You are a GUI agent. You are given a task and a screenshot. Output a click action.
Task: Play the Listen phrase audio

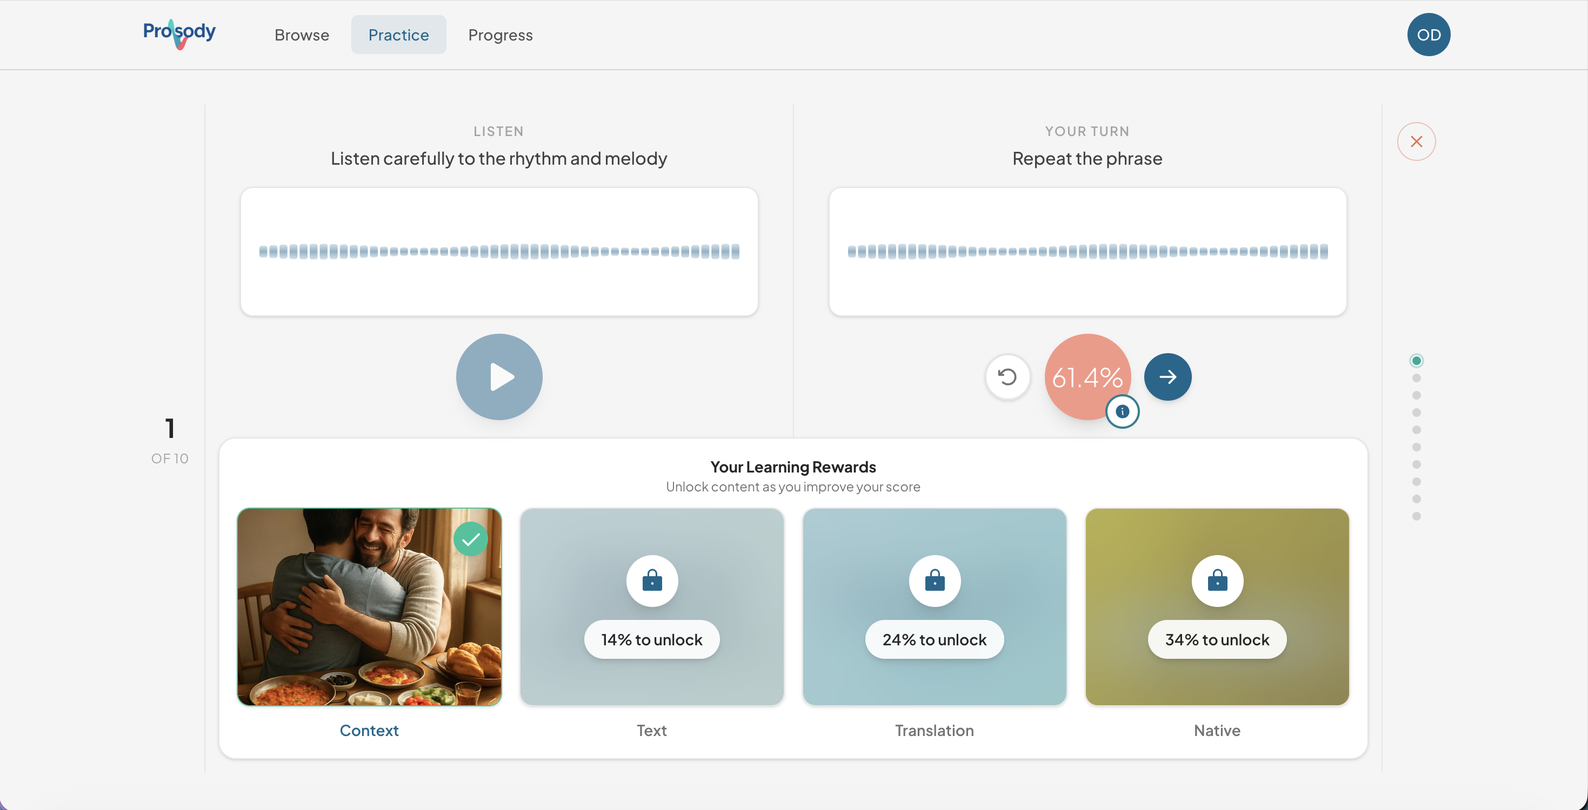tap(499, 376)
